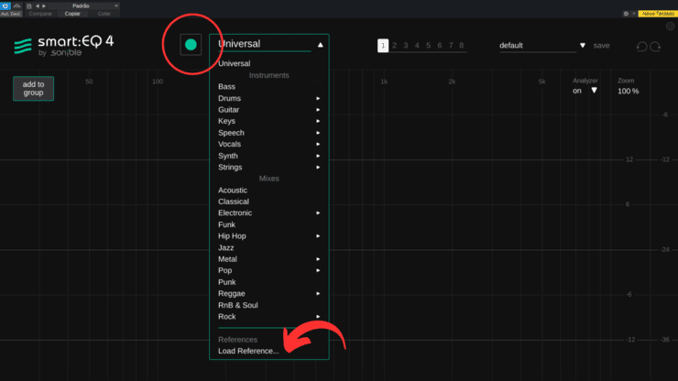The width and height of the screenshot is (678, 381).
Task: Click the host gear icon near Novo Teclado
Action: pos(626,14)
